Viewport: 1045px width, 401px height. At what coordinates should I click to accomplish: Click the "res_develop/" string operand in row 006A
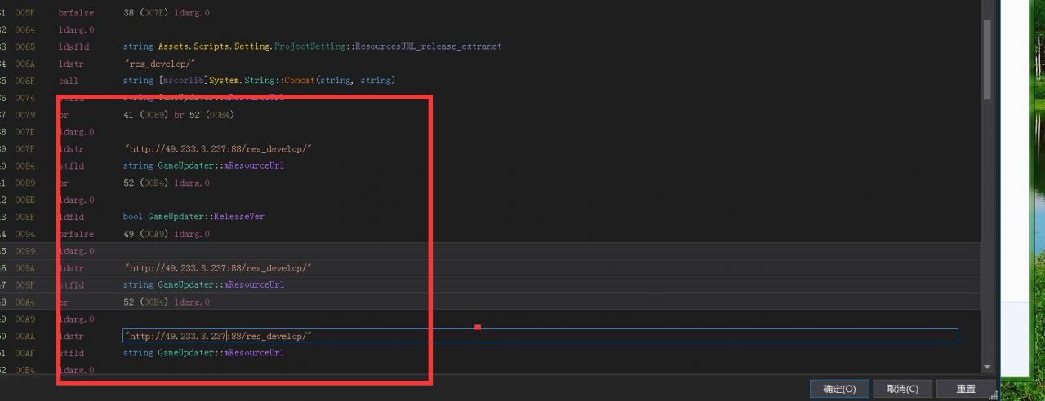158,64
